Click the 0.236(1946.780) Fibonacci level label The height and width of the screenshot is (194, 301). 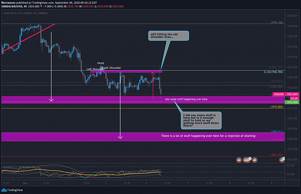273,72
